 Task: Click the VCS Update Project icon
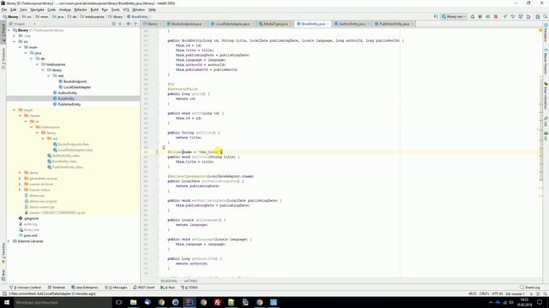tap(505, 16)
